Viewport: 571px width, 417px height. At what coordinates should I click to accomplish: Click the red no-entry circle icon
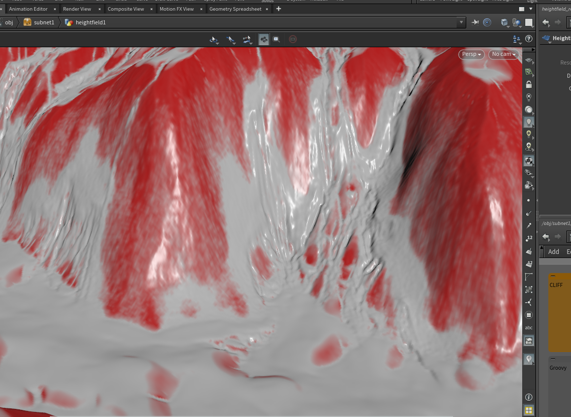coord(293,39)
